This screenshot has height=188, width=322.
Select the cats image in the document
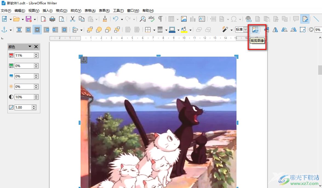click(158, 122)
